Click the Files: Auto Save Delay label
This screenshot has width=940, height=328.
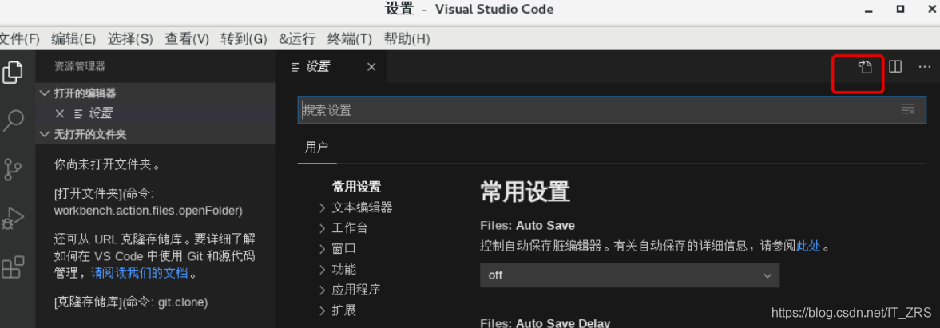[x=545, y=323]
